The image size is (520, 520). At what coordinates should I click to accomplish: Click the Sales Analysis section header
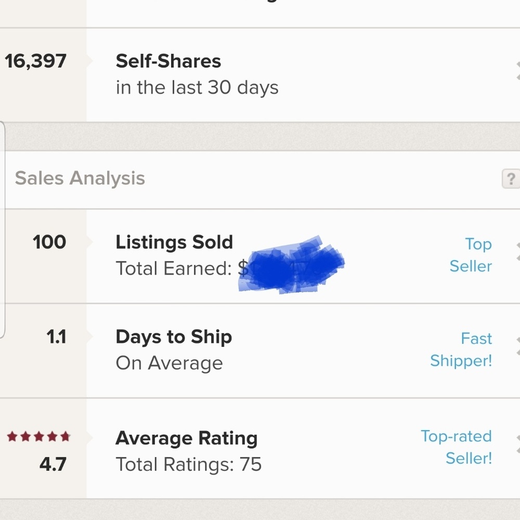(80, 178)
